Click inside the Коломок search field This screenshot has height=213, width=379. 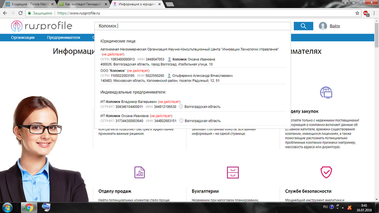point(193,26)
